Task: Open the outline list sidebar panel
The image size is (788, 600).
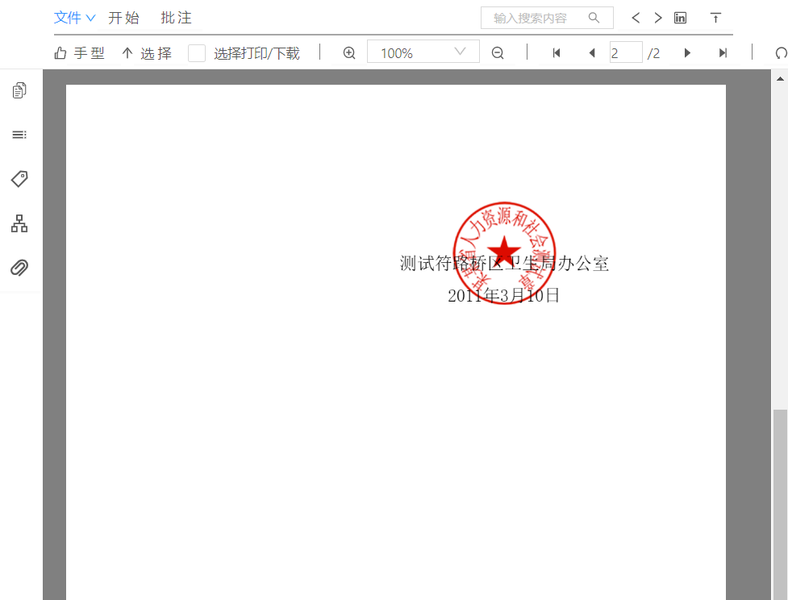Action: pyautogui.click(x=19, y=135)
